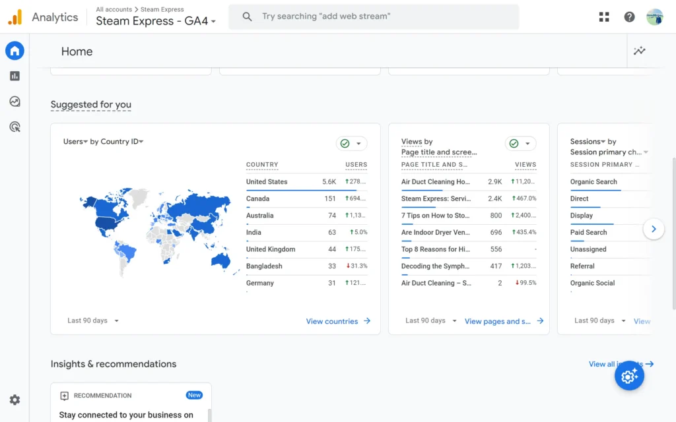The height and width of the screenshot is (422, 676).
Task: Click the All accounts breadcrumb
Action: coord(114,10)
